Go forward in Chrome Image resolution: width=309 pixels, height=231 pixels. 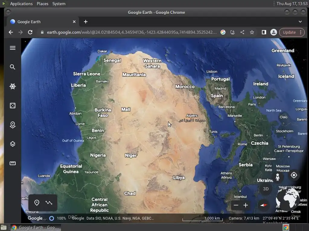pyautogui.click(x=21, y=32)
